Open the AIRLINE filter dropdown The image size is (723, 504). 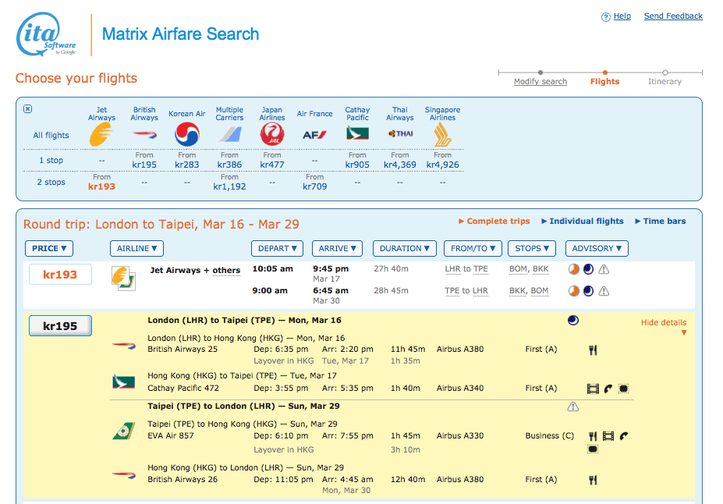136,249
